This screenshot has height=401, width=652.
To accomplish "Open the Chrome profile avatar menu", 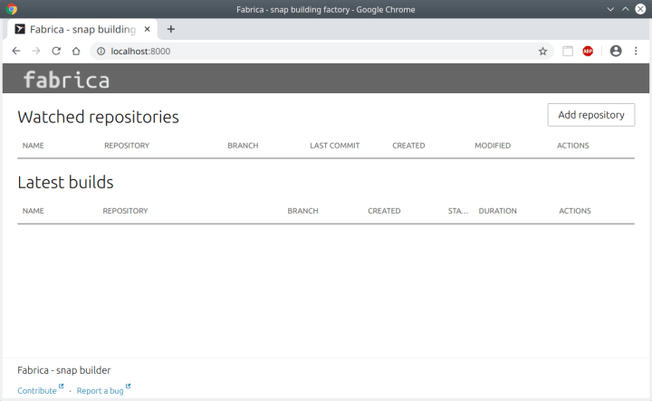I will coord(616,51).
